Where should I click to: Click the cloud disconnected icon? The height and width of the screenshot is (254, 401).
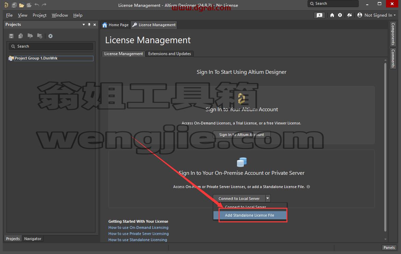(x=349, y=15)
